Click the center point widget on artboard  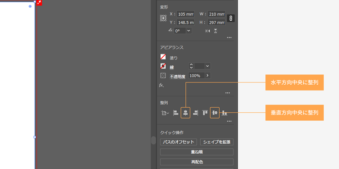(30, 6)
